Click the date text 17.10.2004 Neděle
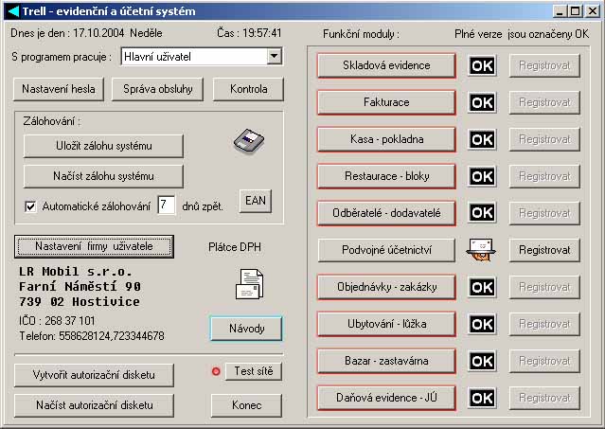Screen dimensions: 605x429 click(117, 33)
